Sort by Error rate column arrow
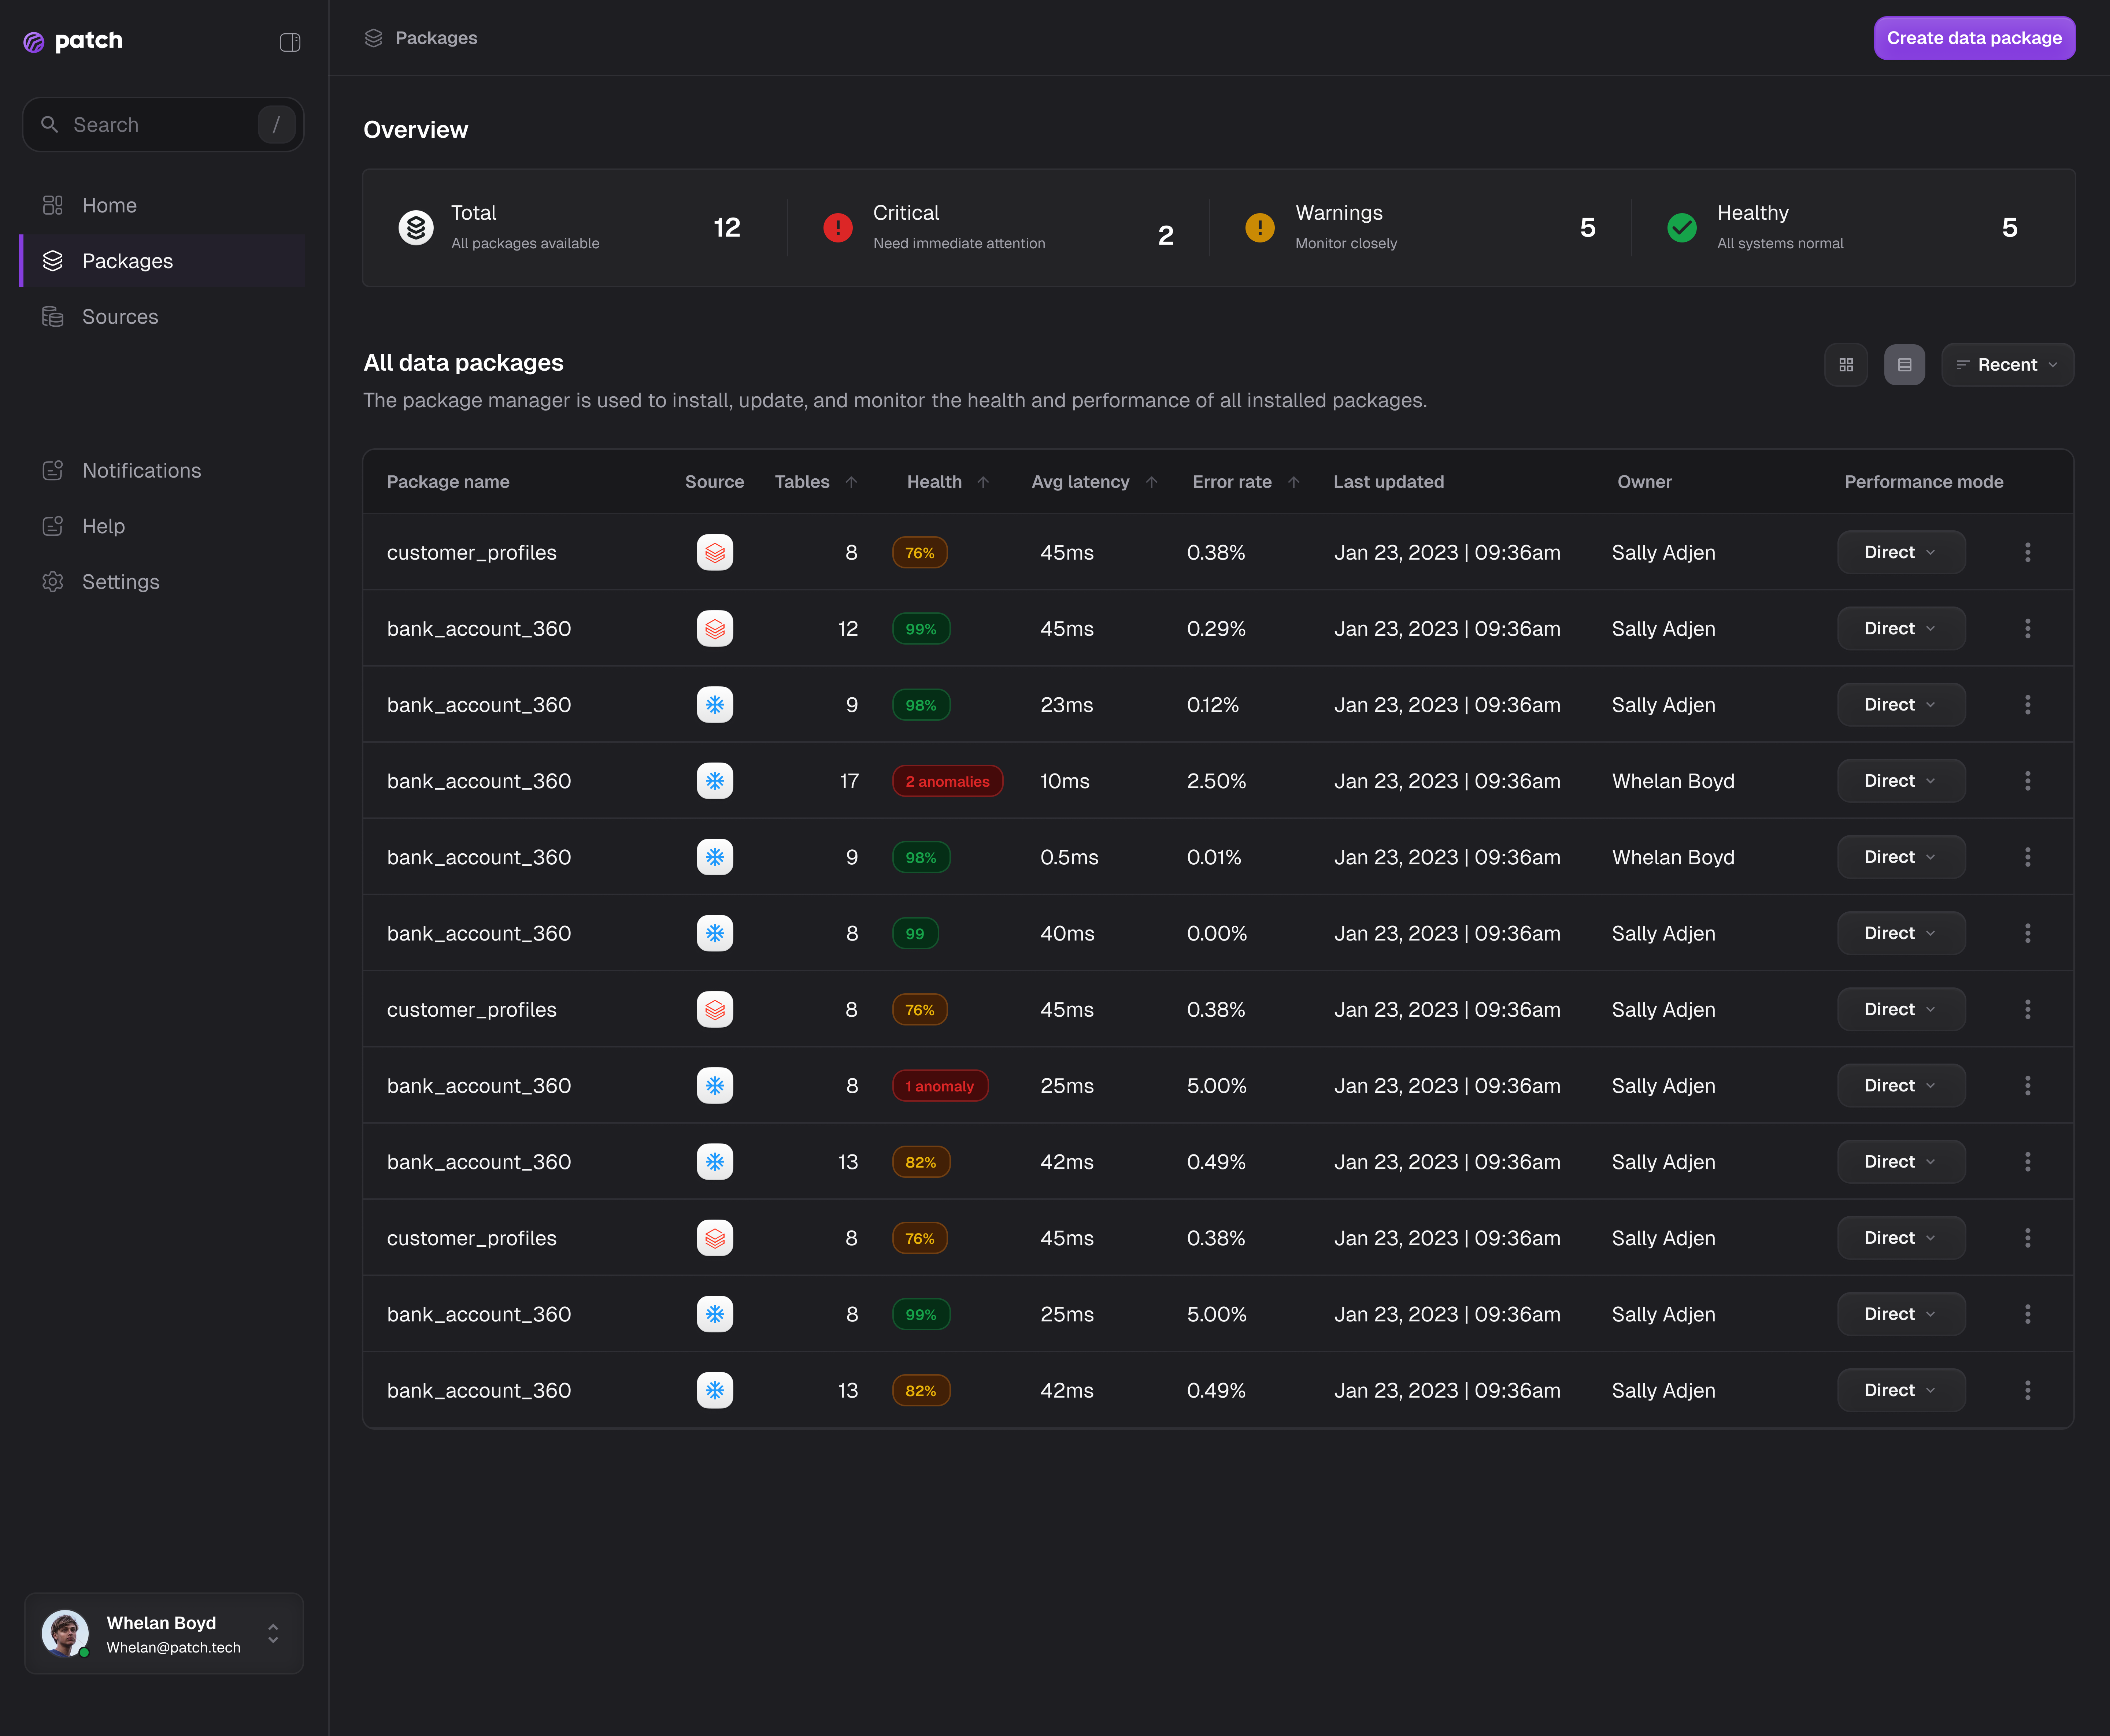Image resolution: width=2110 pixels, height=1736 pixels. (1293, 482)
